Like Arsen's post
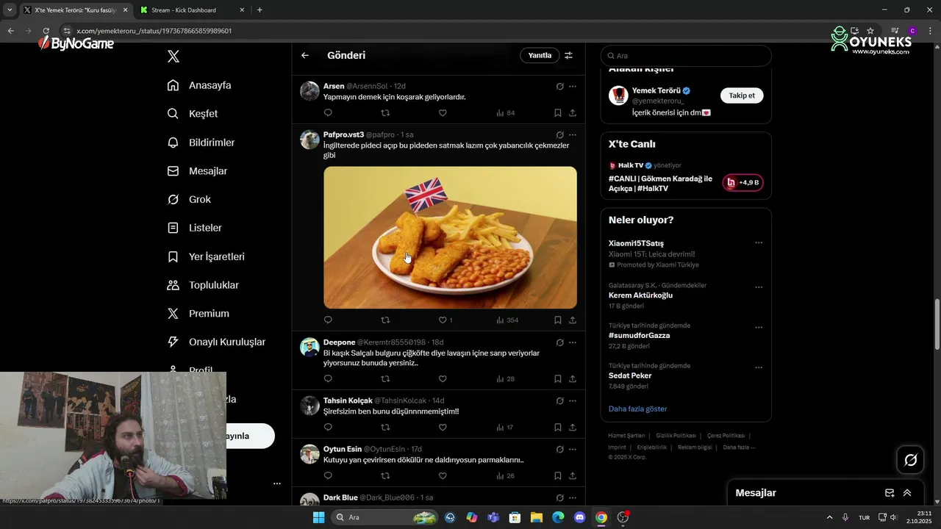The image size is (941, 529). 443,113
